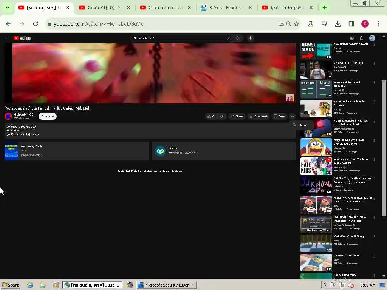Open the taskbar Windows Media Player icon

click(x=55, y=285)
